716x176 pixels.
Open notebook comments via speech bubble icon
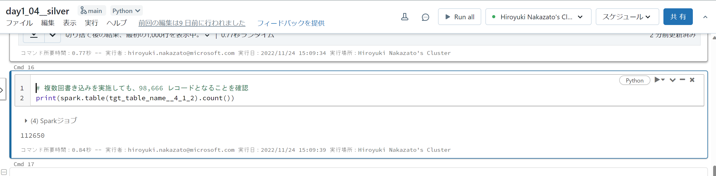[426, 17]
